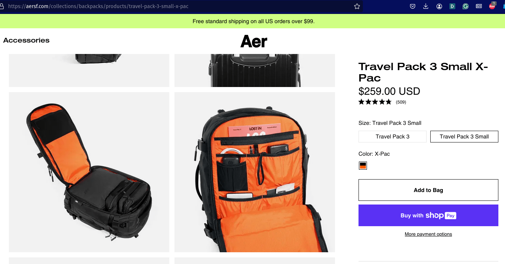Open the Firefox account profile icon
This screenshot has width=505, height=264.
pyautogui.click(x=439, y=6)
